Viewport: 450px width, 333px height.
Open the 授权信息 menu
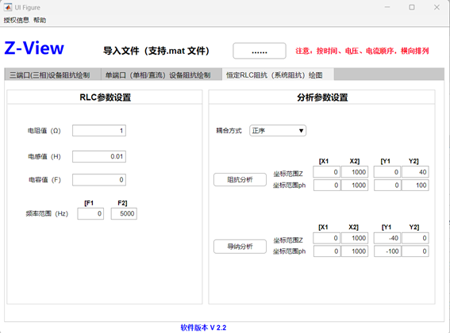(17, 20)
